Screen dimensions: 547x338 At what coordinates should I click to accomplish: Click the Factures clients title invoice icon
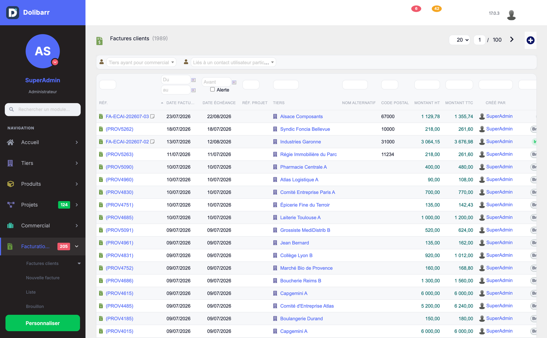100,41
